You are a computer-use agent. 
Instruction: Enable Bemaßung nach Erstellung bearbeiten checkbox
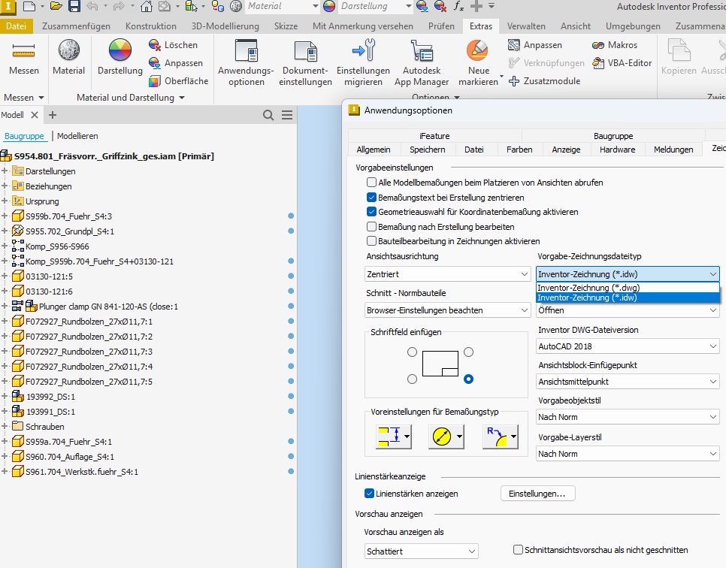coord(372,226)
